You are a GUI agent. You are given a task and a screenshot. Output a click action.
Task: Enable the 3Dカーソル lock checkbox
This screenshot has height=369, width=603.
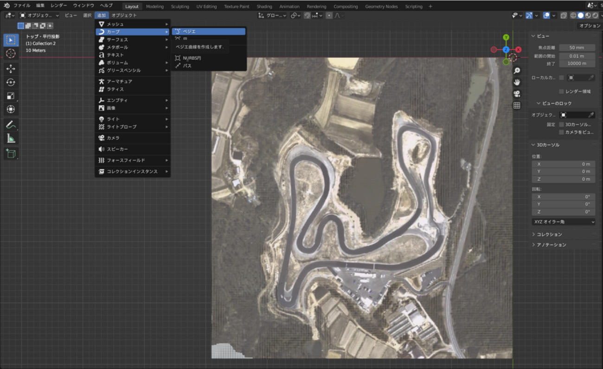coord(562,124)
